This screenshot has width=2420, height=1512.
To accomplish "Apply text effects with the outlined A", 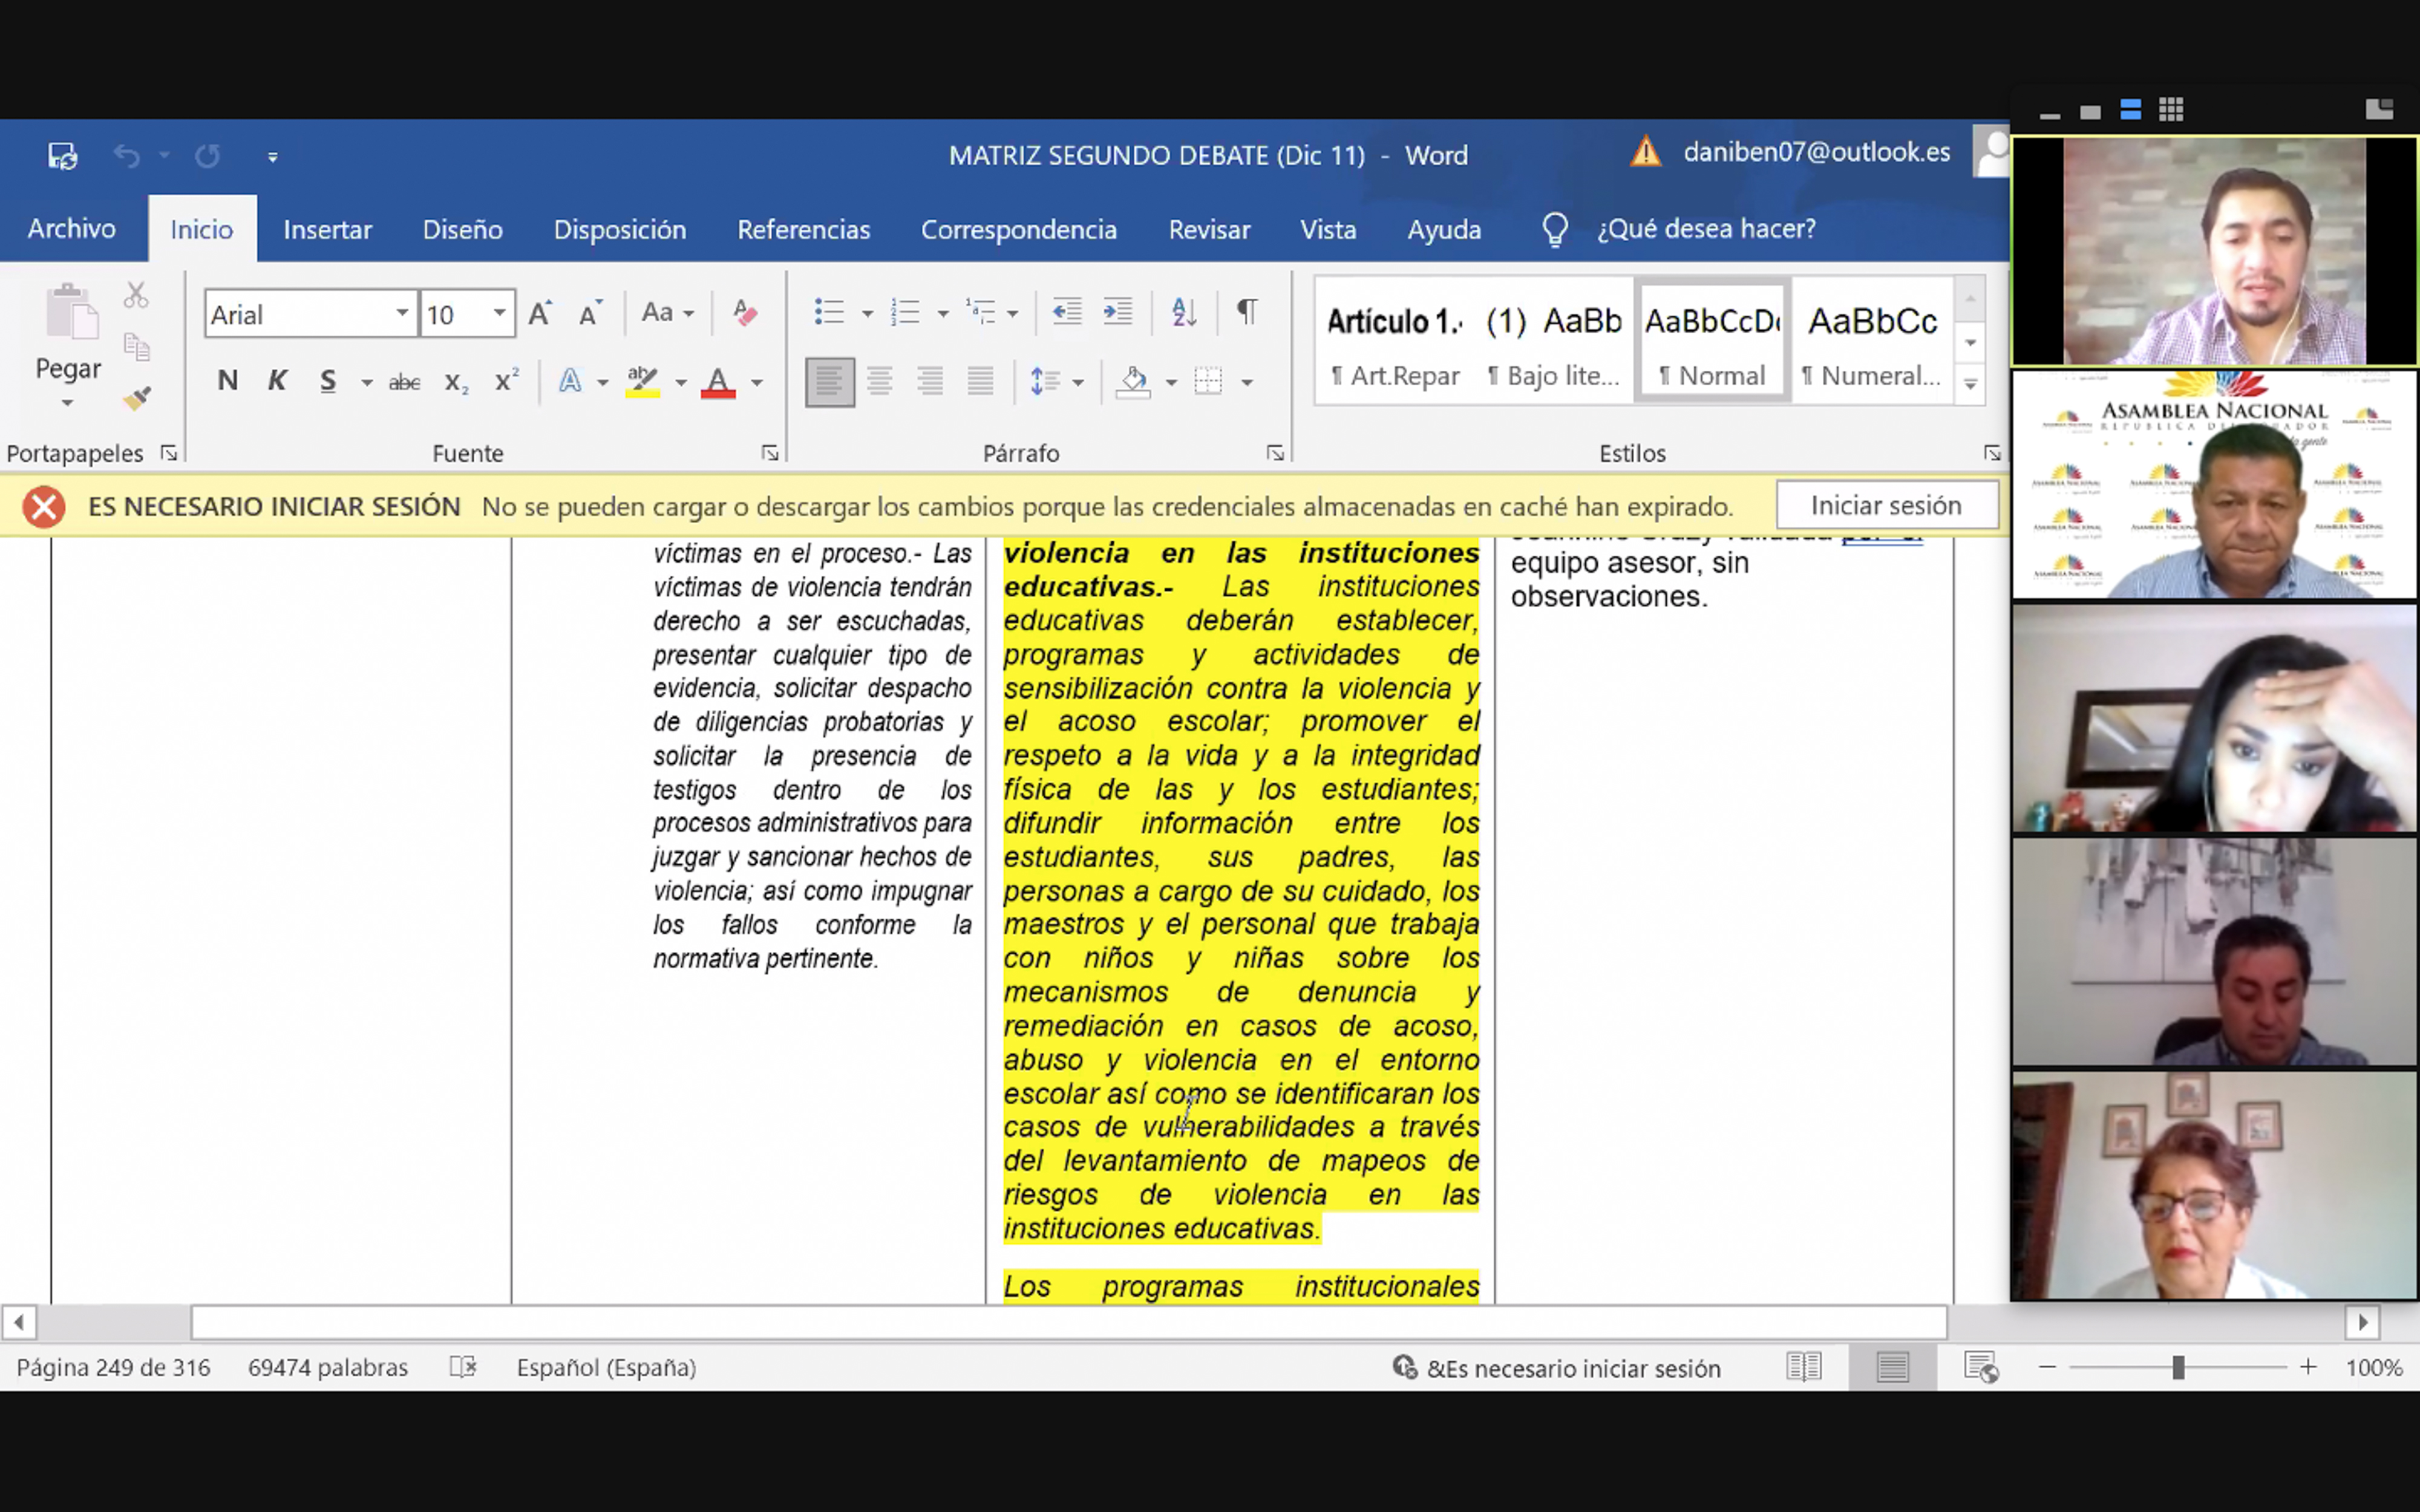I will click(x=570, y=381).
